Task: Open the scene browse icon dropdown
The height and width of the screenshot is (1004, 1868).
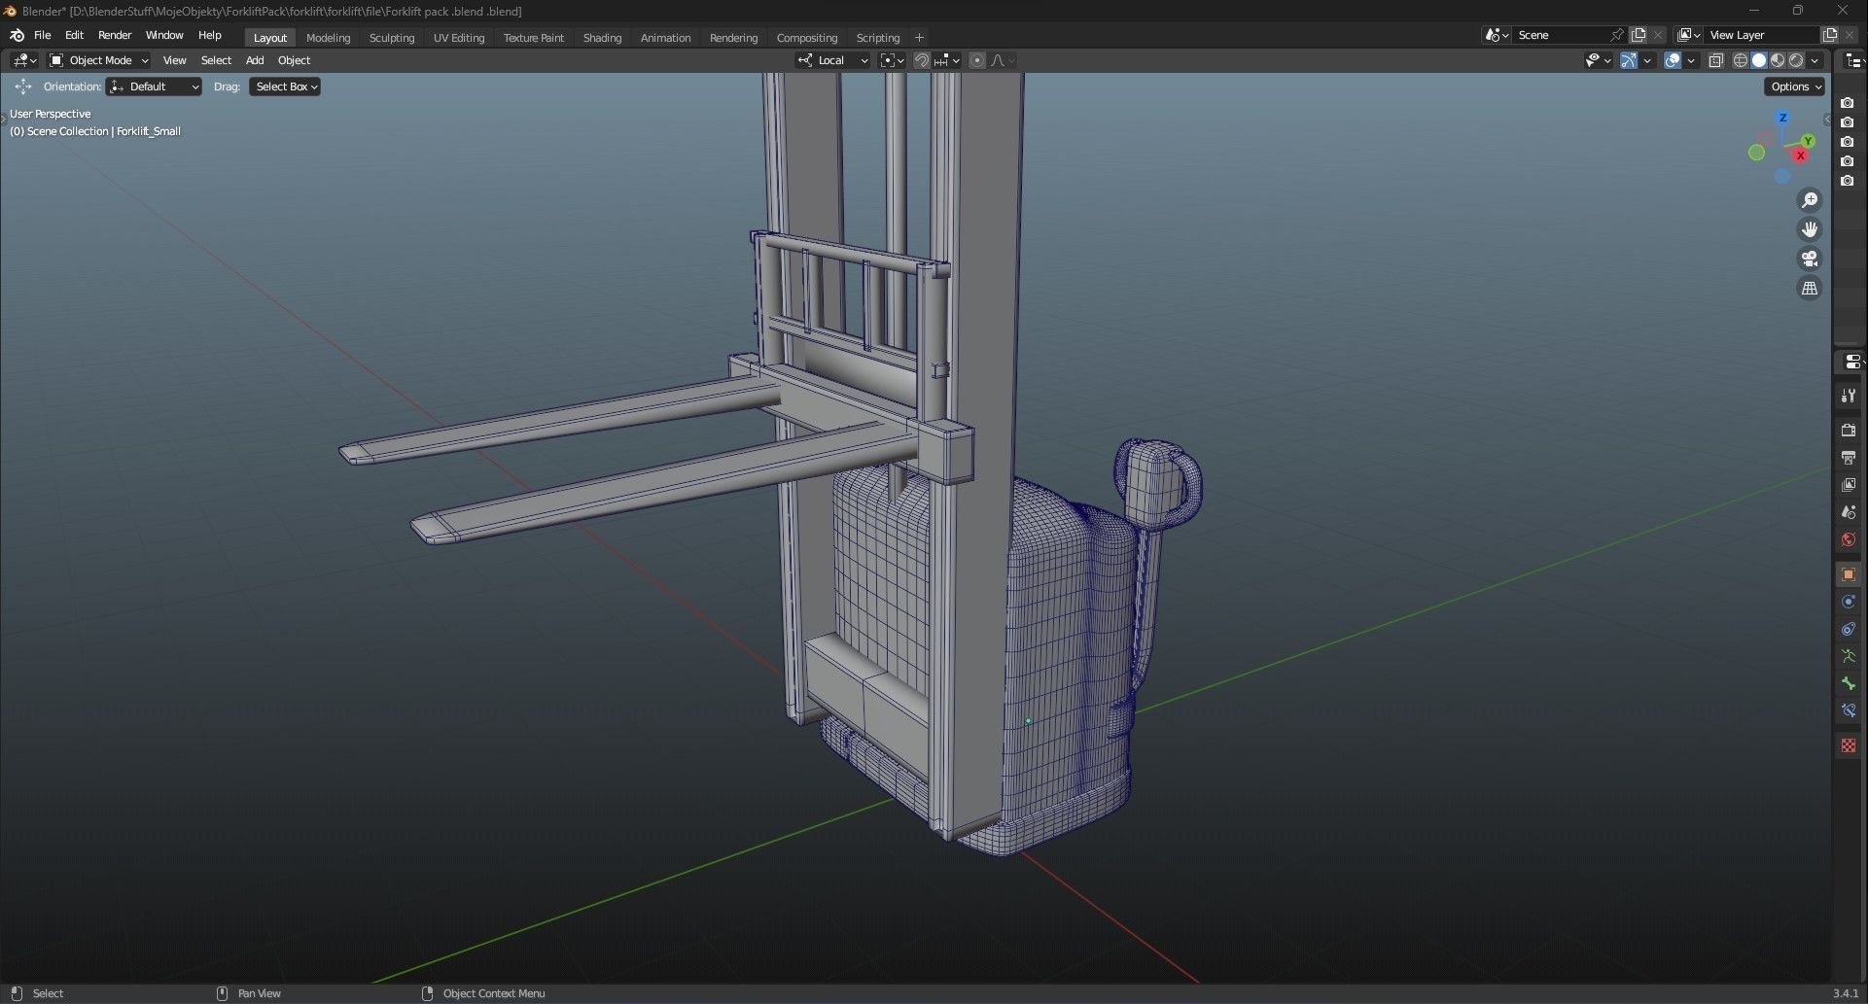Action: (x=1498, y=35)
